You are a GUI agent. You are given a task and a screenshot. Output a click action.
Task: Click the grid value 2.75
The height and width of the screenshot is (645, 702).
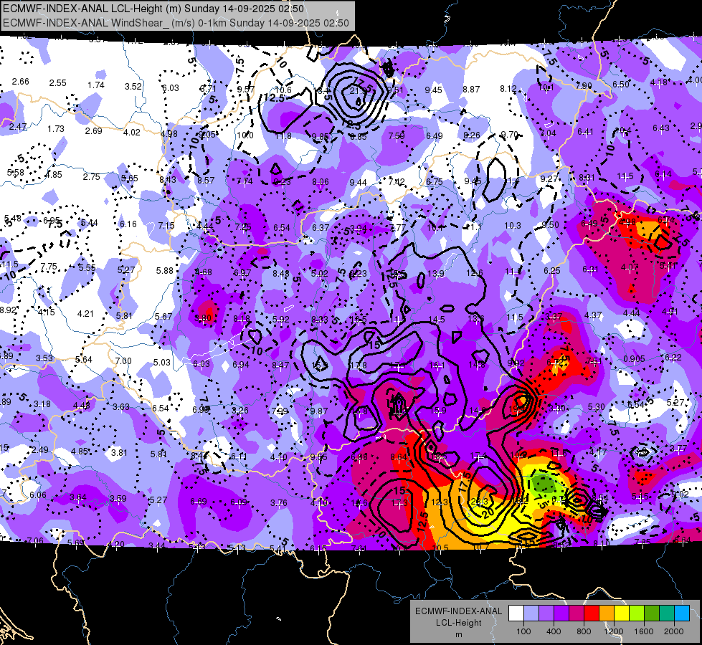tap(91, 177)
